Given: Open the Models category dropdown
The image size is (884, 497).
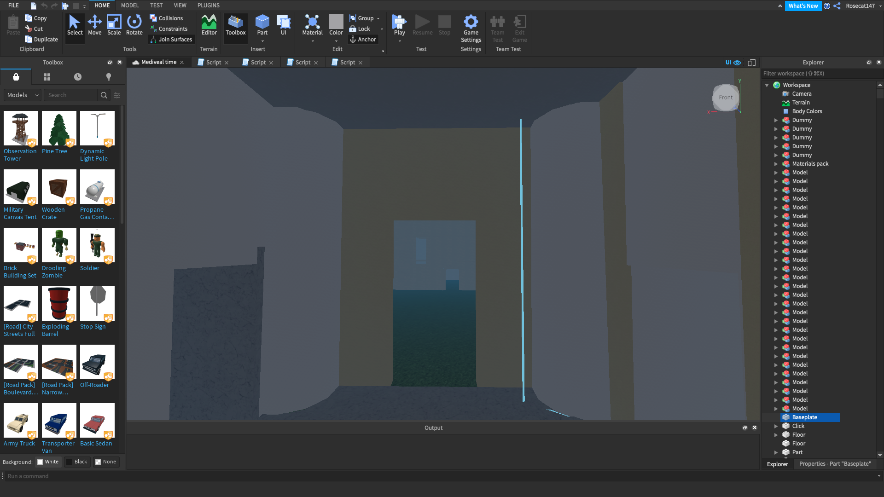Looking at the screenshot, I should (x=22, y=95).
